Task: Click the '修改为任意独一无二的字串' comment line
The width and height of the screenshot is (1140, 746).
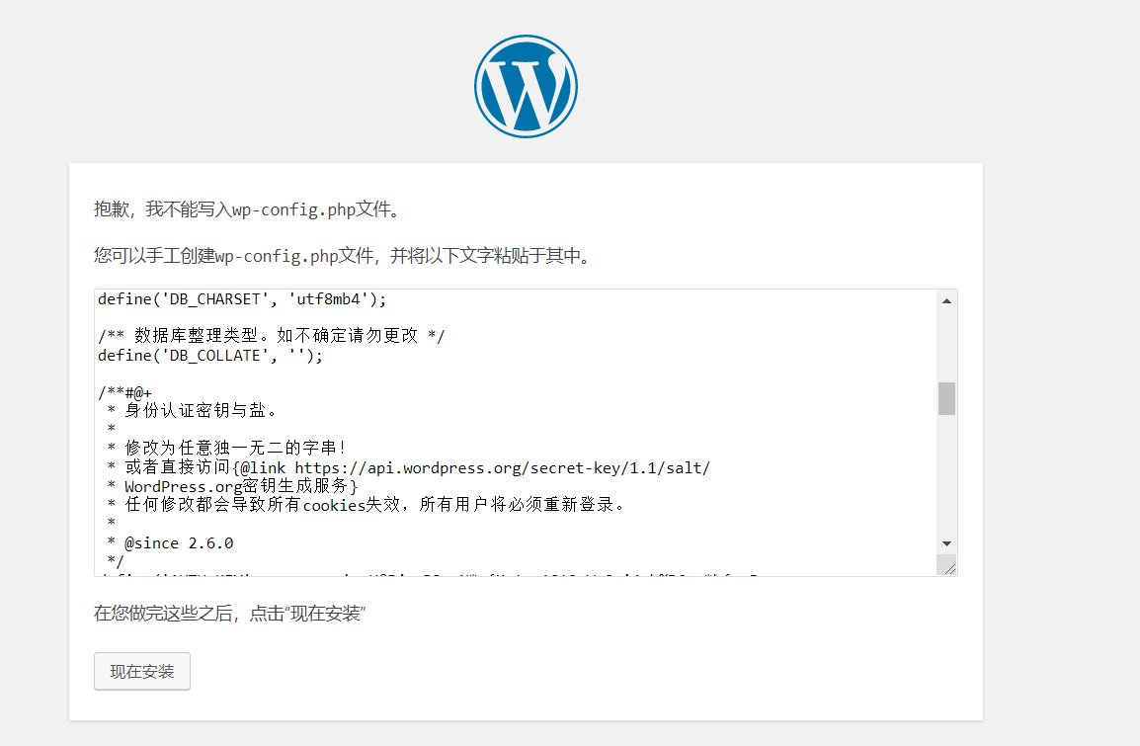Action: tap(227, 448)
